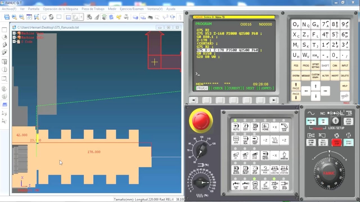Screen dimensions: 360x202
Task: Toggle CLNT AUTO coolant key
Action: (255, 185)
